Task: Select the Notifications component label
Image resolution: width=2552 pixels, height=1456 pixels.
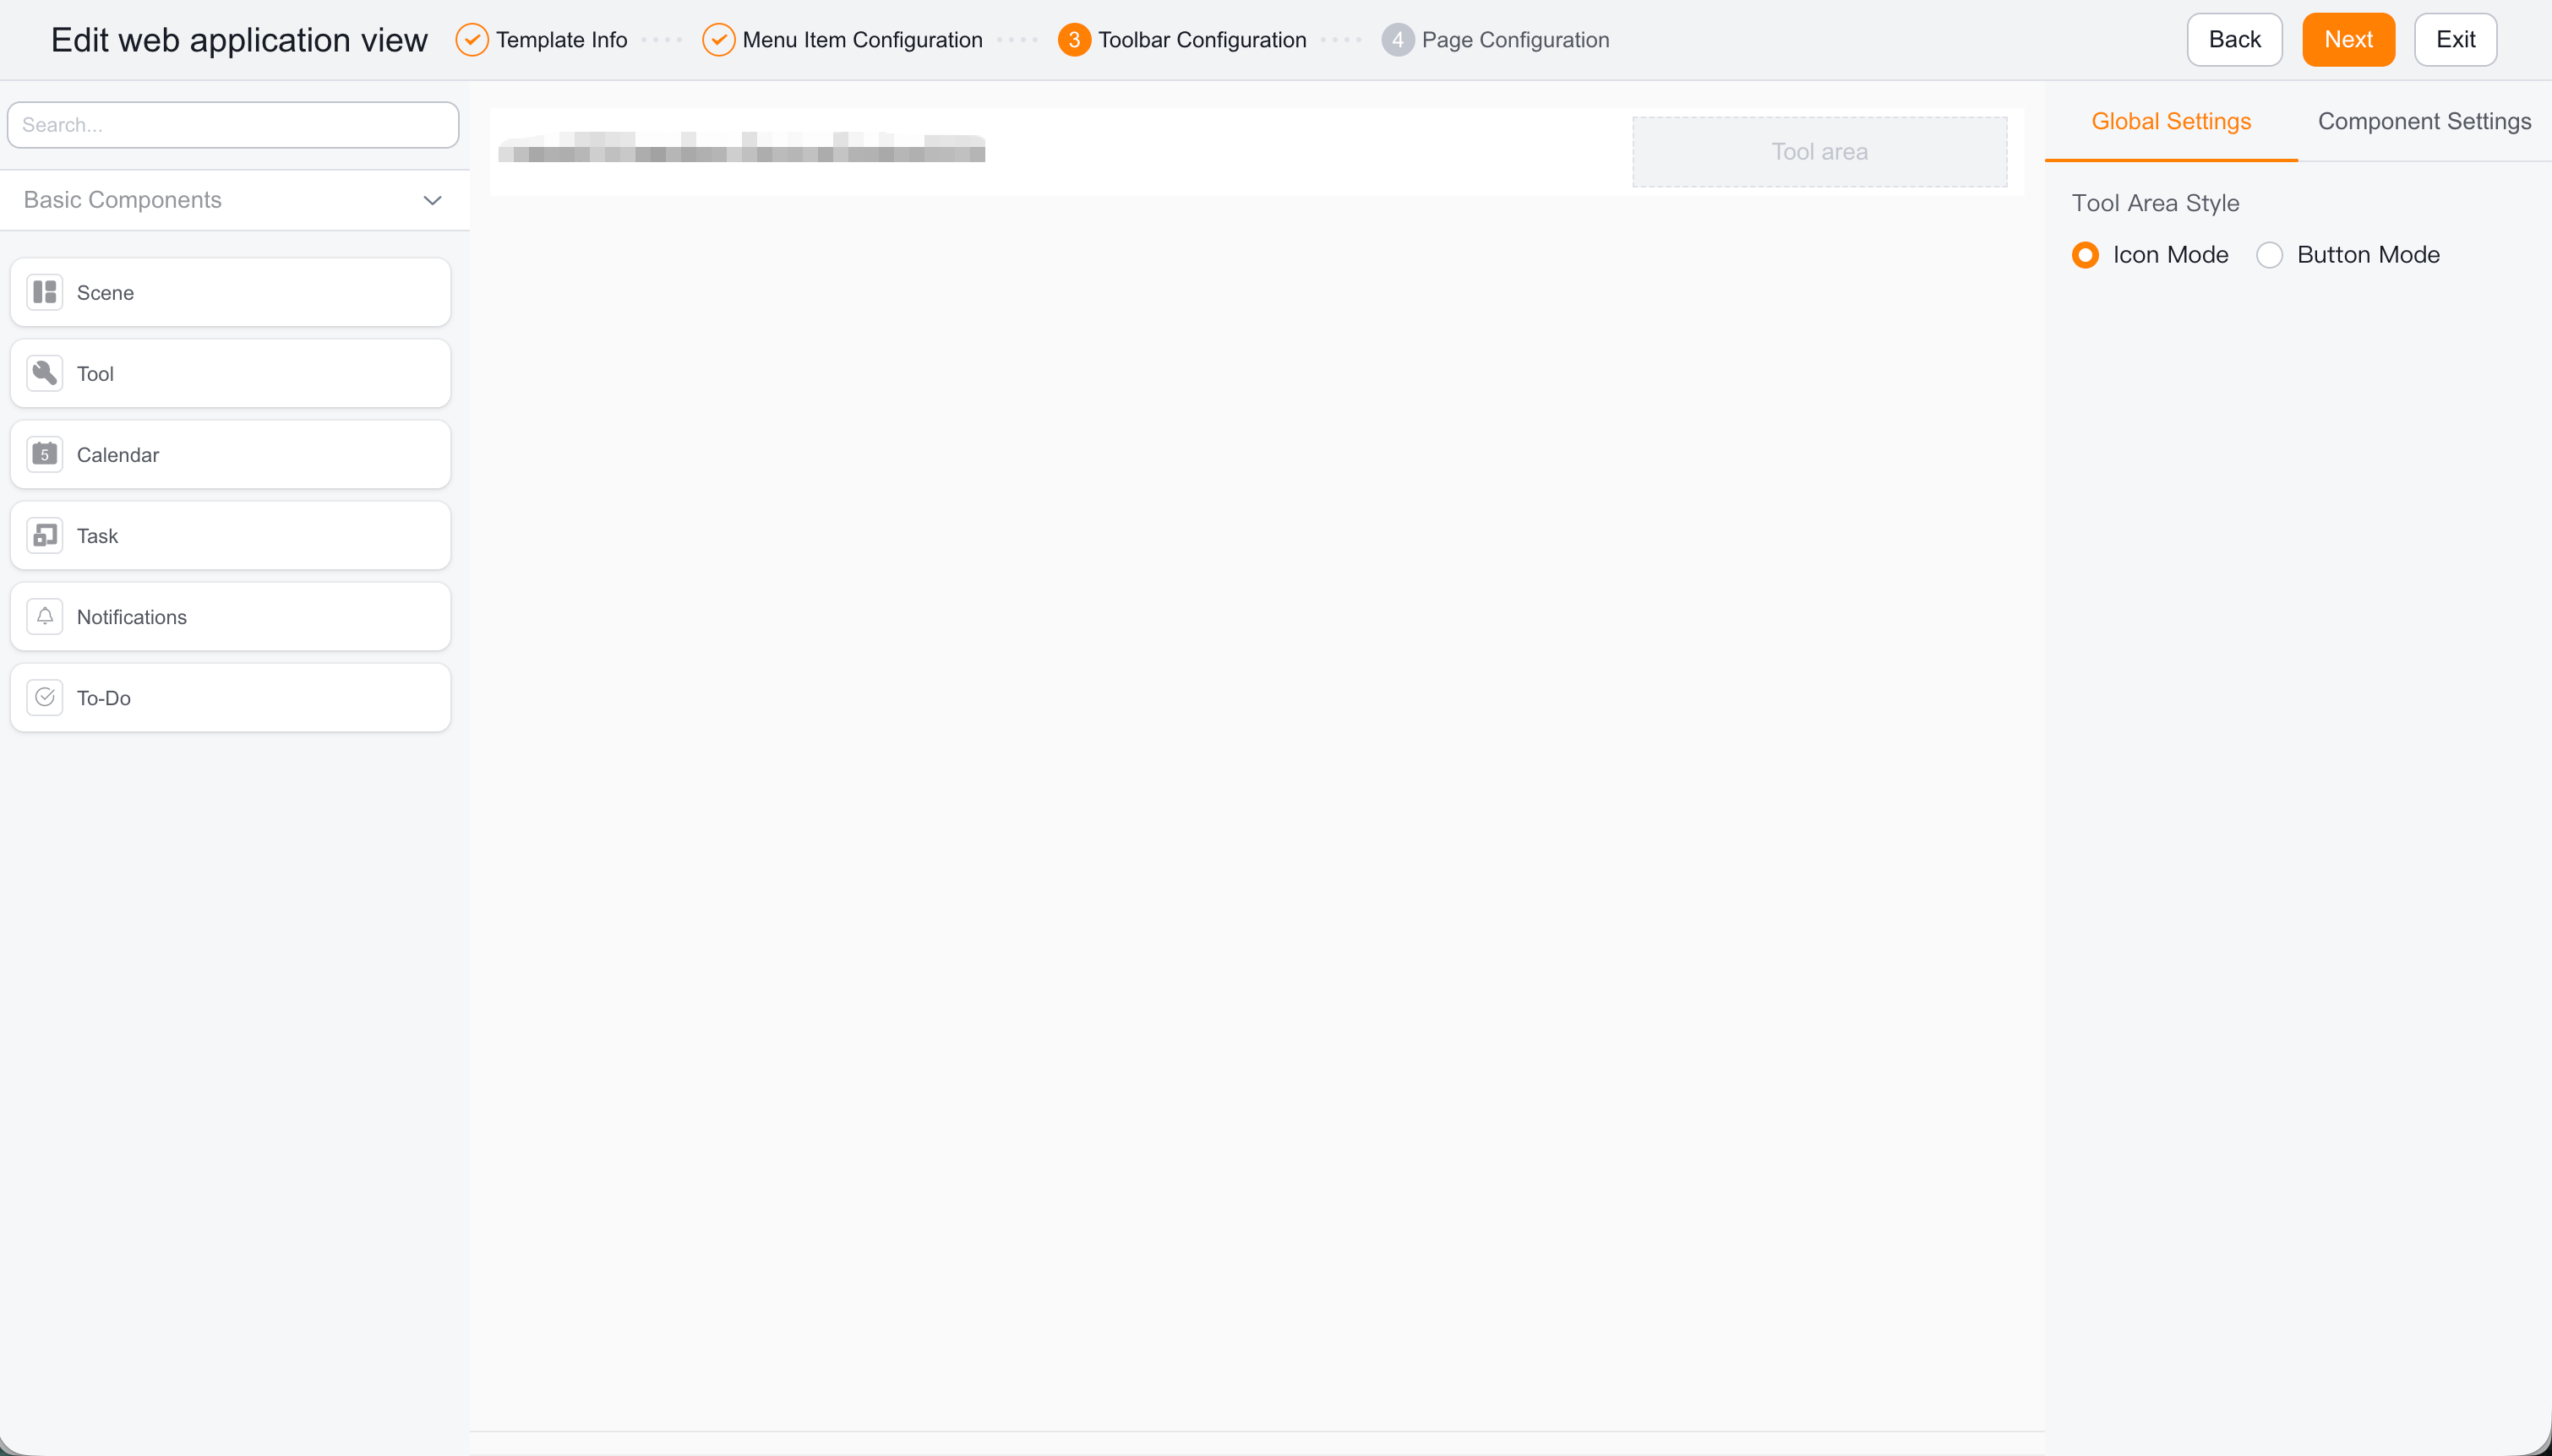Action: tap(132, 617)
